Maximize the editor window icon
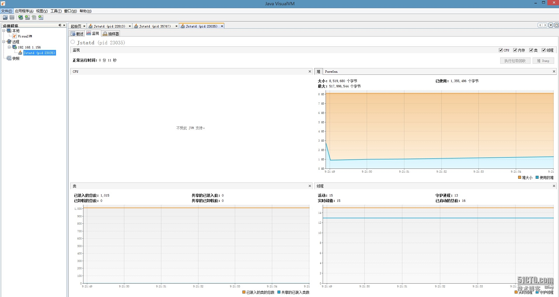The width and height of the screenshot is (559, 297). [556, 25]
